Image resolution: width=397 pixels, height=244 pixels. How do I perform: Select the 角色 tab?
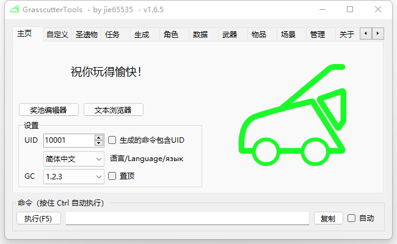(x=171, y=35)
